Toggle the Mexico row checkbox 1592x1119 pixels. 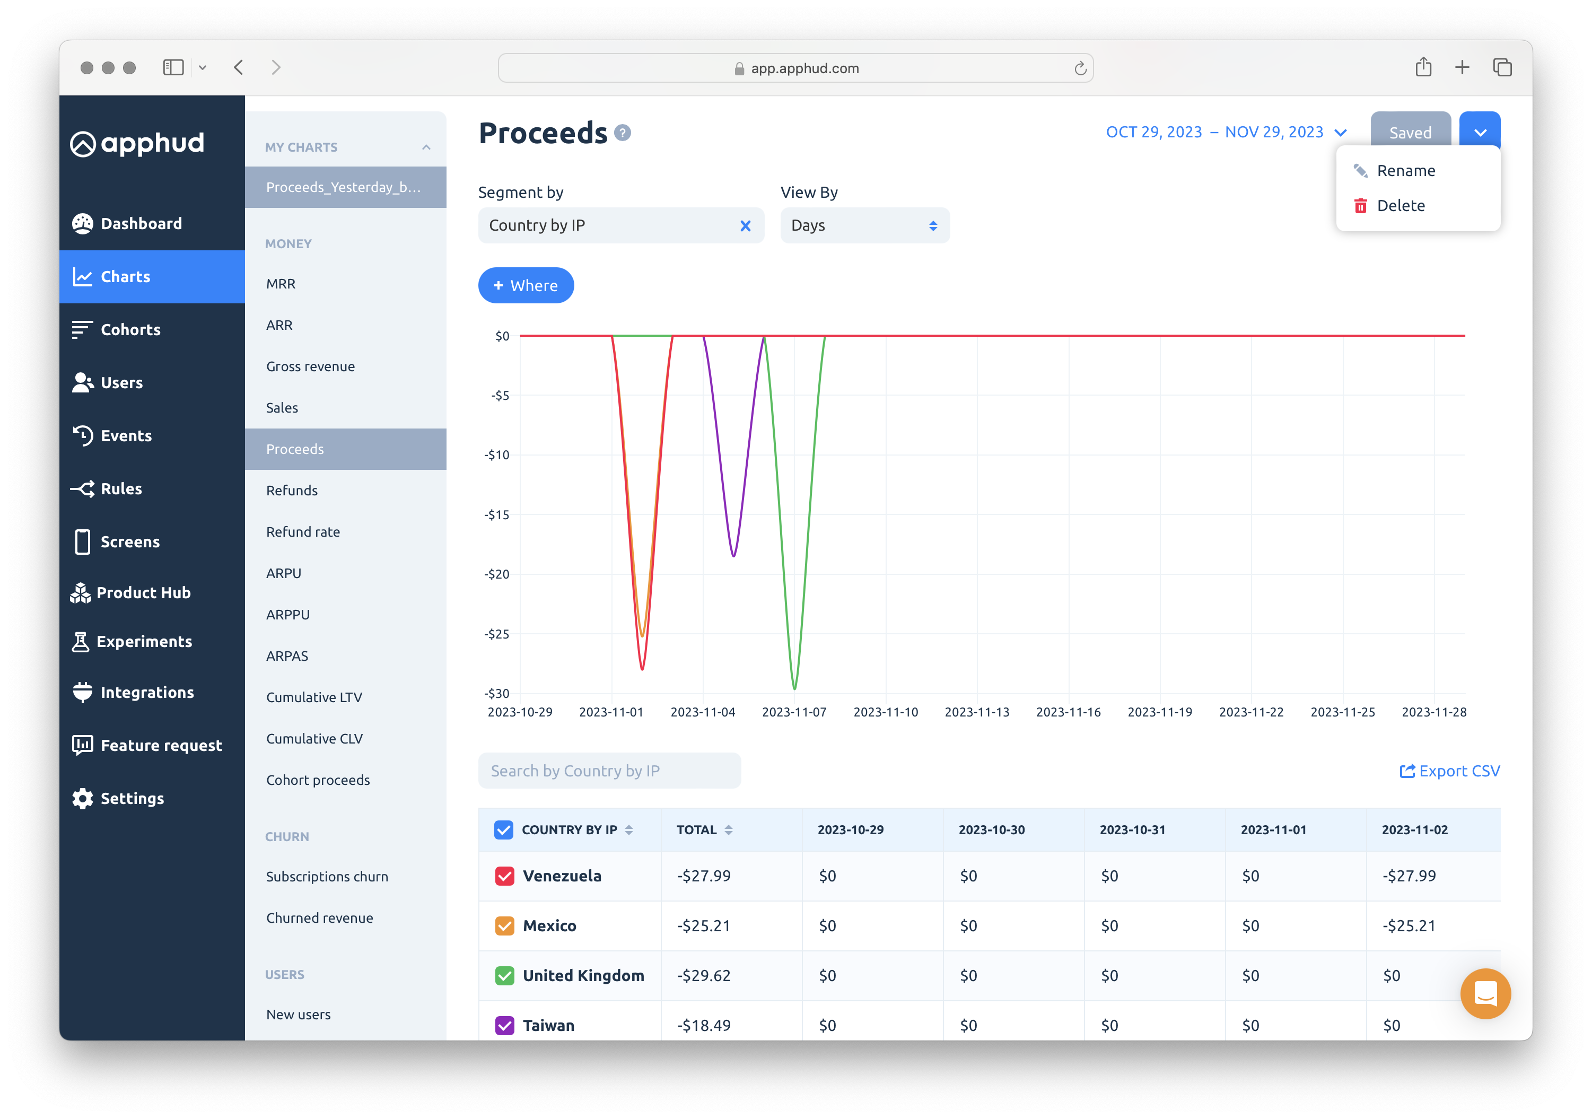[x=504, y=925]
